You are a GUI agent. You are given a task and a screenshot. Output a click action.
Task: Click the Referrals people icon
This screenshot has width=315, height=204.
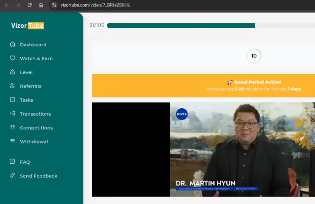click(13, 86)
